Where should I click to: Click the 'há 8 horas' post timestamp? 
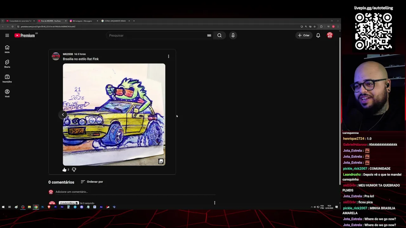pyautogui.click(x=80, y=54)
